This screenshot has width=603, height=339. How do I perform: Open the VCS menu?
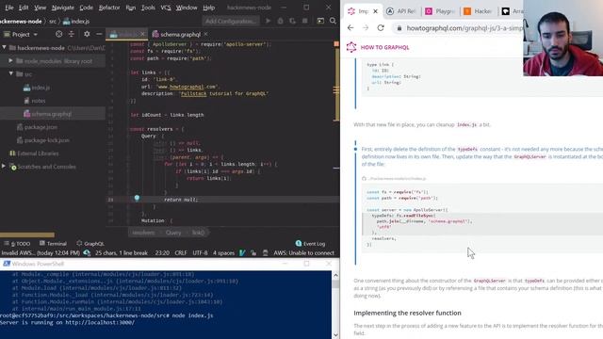click(x=166, y=8)
